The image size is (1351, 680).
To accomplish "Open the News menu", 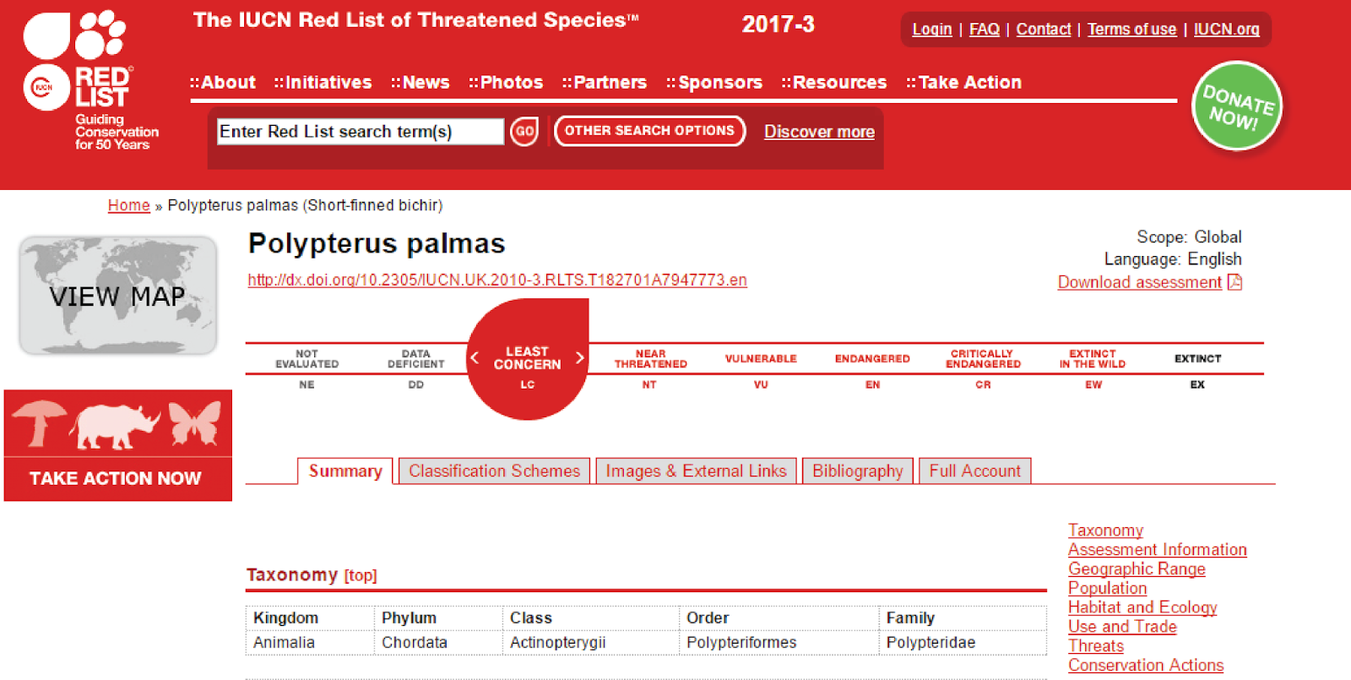I will [x=420, y=82].
